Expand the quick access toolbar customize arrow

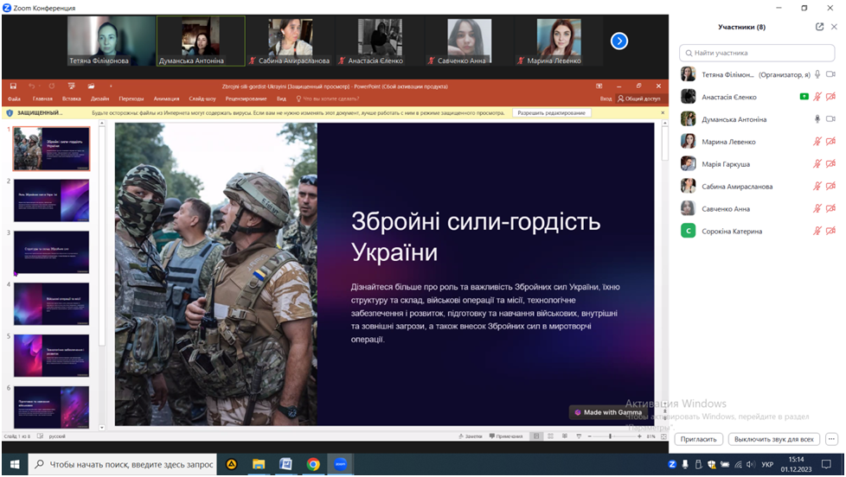(111, 86)
